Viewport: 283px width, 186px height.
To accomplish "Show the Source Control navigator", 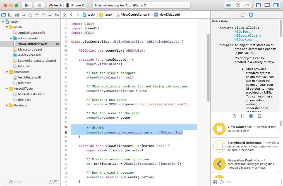I will 10,15.
